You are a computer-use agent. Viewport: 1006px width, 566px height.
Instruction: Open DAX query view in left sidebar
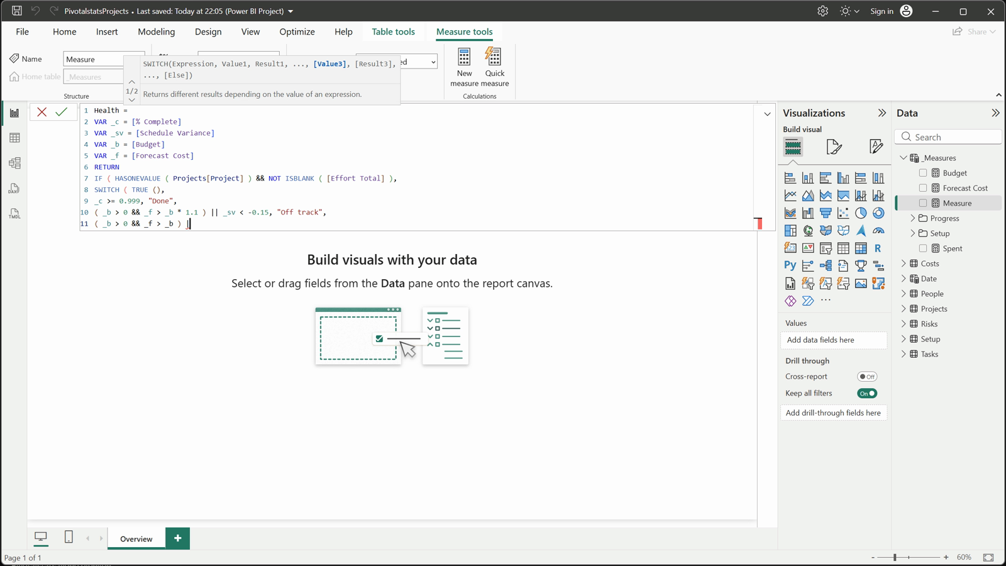point(14,189)
